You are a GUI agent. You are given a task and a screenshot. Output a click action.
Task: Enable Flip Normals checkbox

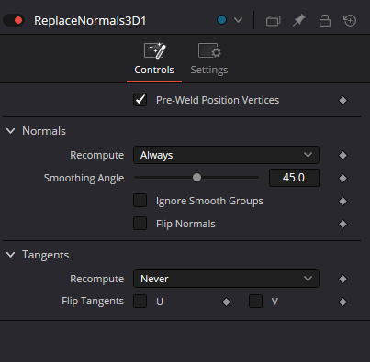pyautogui.click(x=140, y=224)
